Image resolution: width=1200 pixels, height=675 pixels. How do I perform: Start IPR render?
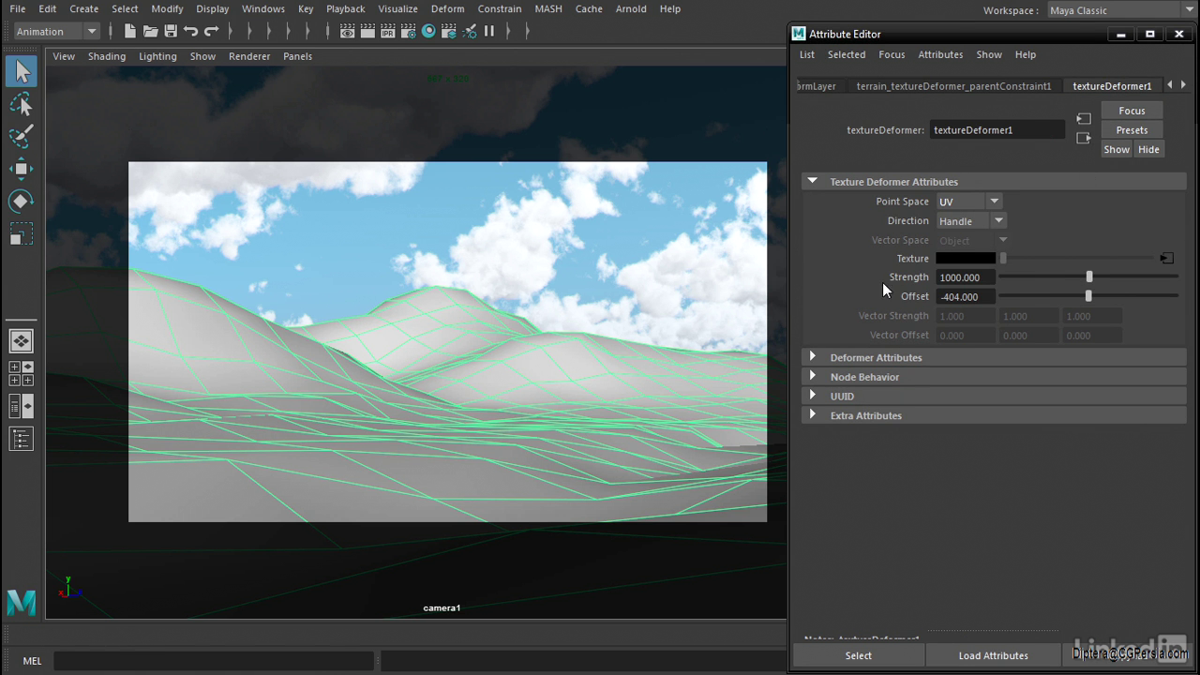coord(388,31)
